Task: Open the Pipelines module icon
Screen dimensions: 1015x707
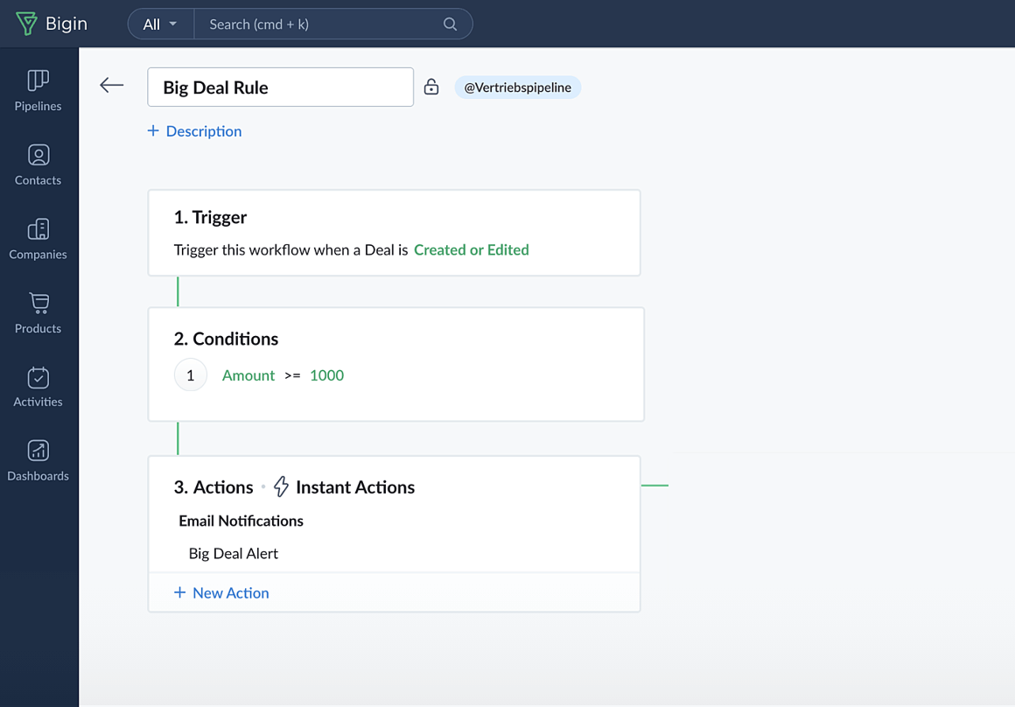Action: (38, 80)
